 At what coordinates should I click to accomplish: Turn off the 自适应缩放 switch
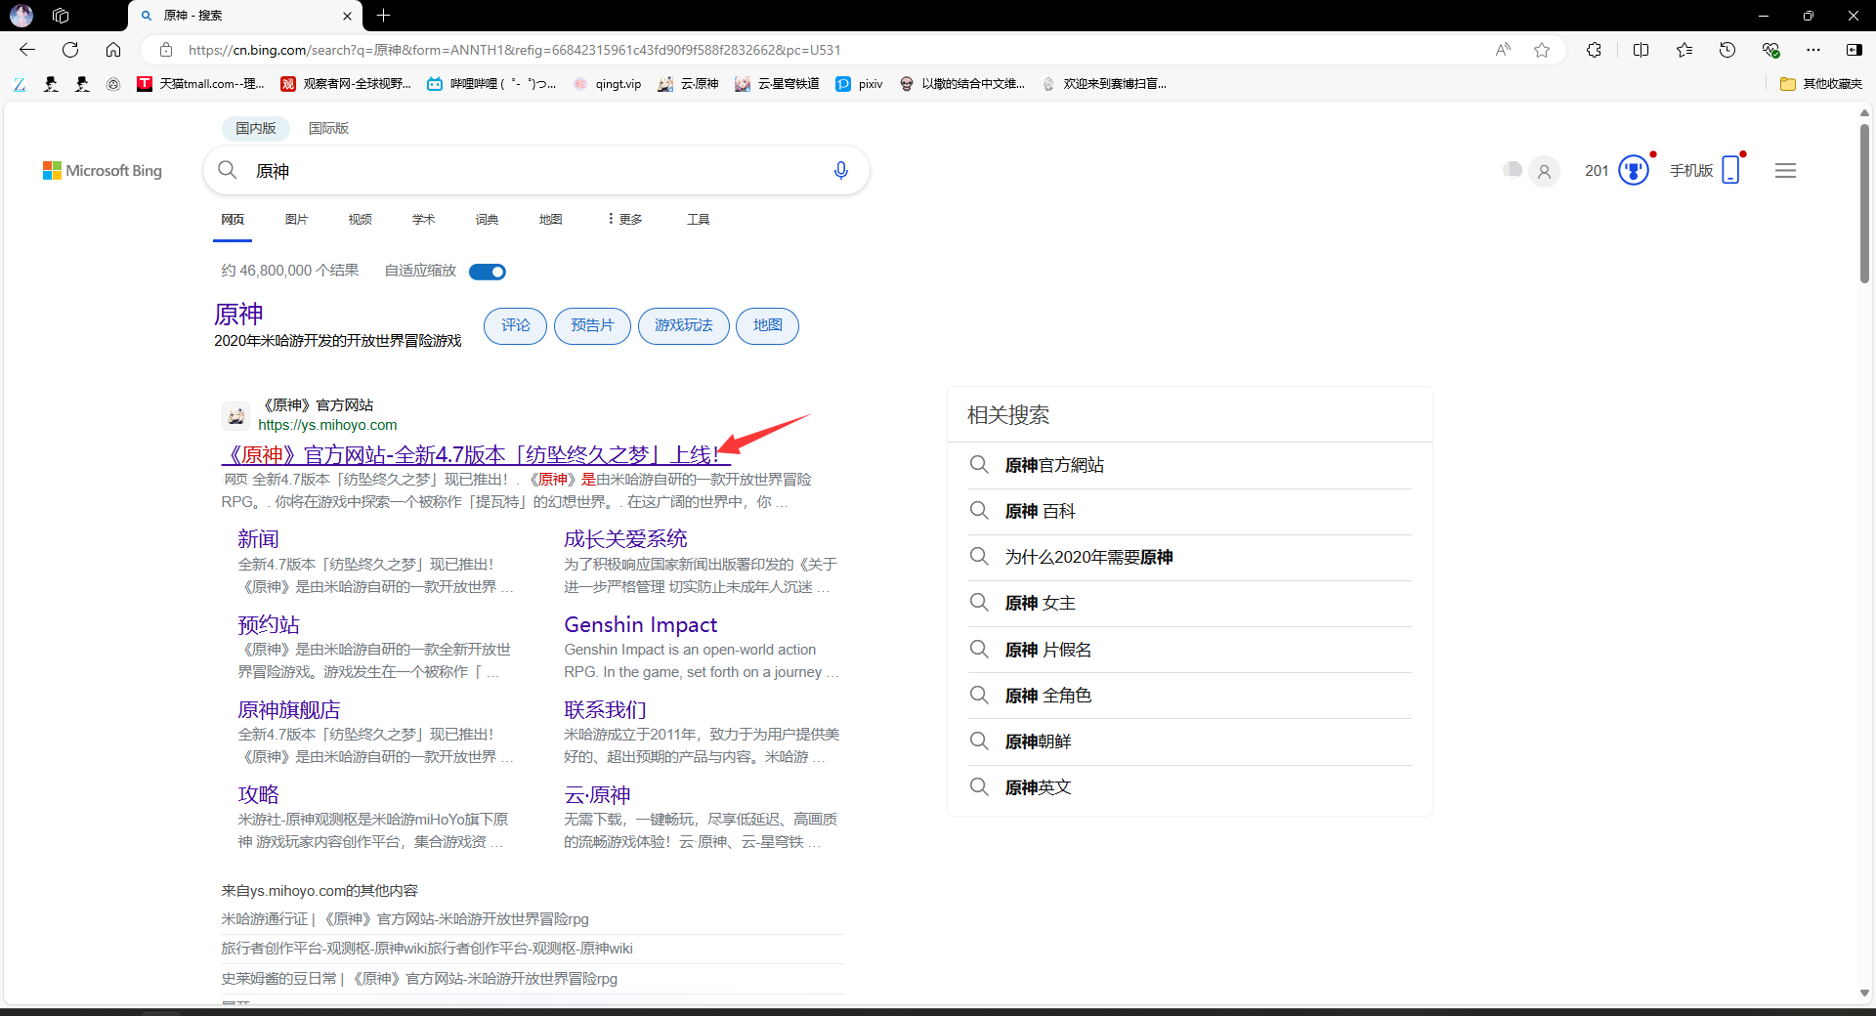pyautogui.click(x=488, y=272)
